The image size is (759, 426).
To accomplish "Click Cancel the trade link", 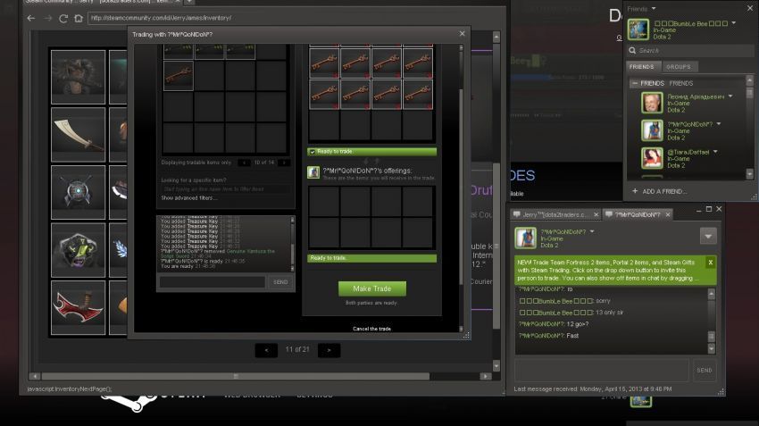I will click(371, 329).
